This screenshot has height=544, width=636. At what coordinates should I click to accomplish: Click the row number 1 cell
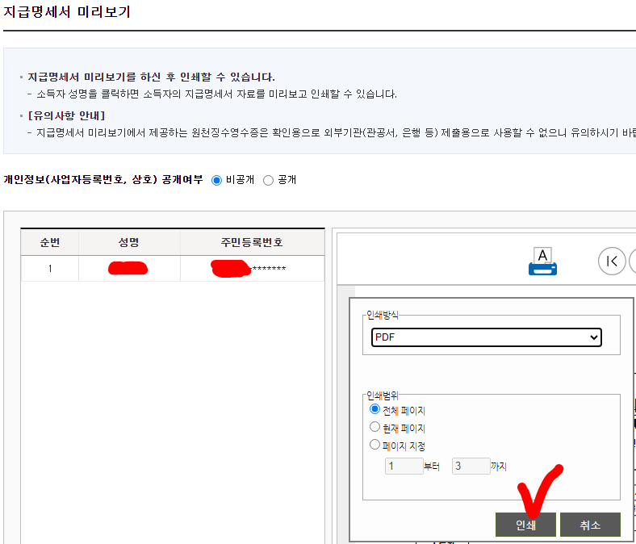(50, 269)
